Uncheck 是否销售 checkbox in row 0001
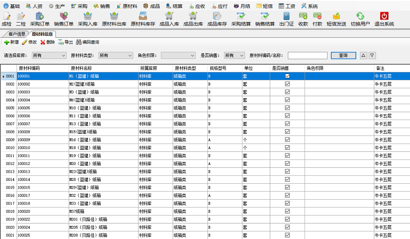Viewport: 410px width, 239px height. pos(287,76)
